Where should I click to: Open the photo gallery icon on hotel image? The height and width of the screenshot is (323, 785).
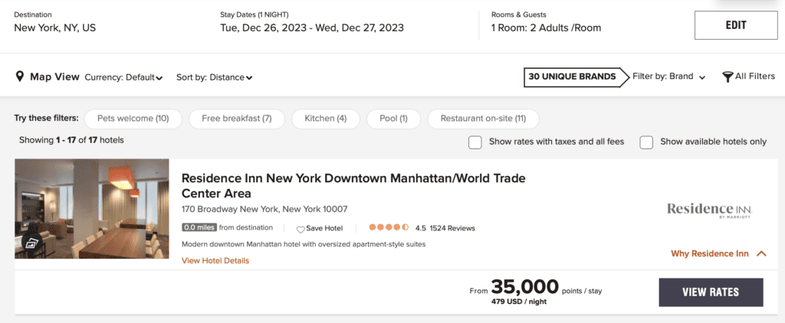[32, 243]
